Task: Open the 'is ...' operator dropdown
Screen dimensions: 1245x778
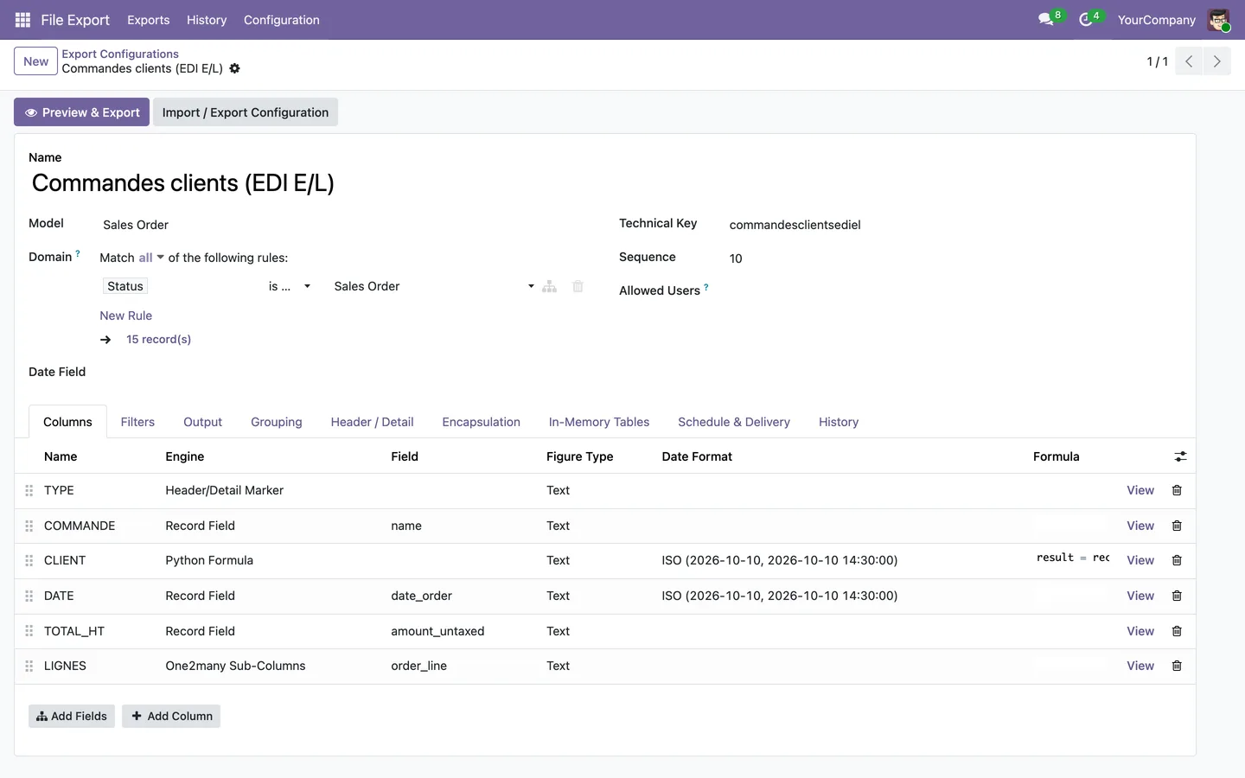Action: point(289,286)
